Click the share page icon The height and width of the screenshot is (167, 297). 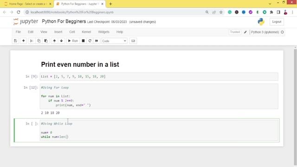(x=214, y=12)
